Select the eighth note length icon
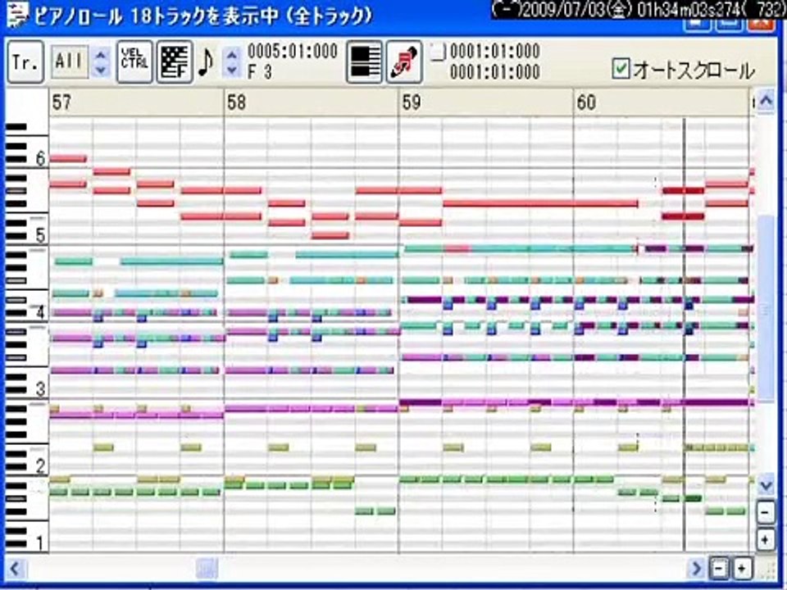 coord(206,61)
